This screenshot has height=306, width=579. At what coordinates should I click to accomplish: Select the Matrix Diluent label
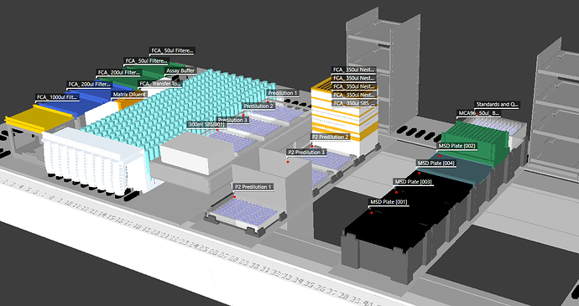pos(129,95)
